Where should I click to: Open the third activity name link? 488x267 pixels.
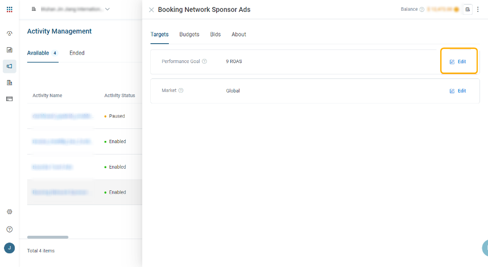pyautogui.click(x=52, y=167)
